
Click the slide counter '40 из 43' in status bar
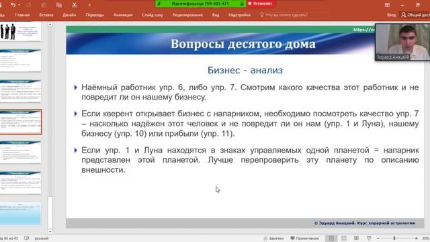tap(9, 239)
